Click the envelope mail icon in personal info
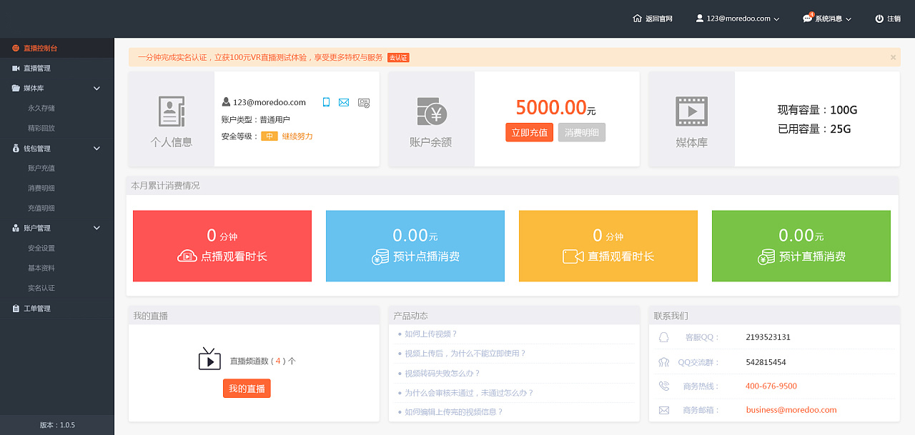 pos(344,102)
